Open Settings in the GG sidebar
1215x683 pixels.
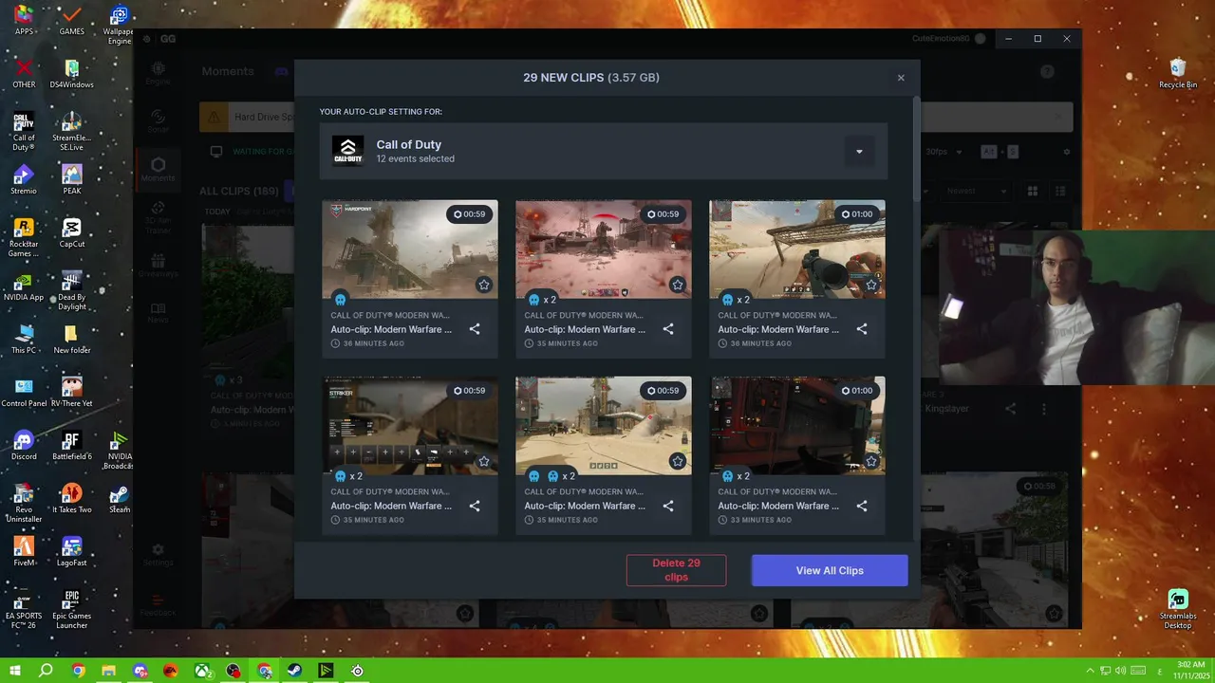pos(158,554)
